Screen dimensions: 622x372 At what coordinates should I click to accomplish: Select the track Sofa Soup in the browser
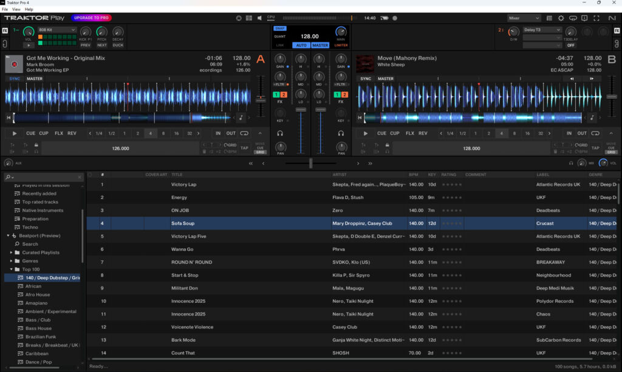pos(243,223)
